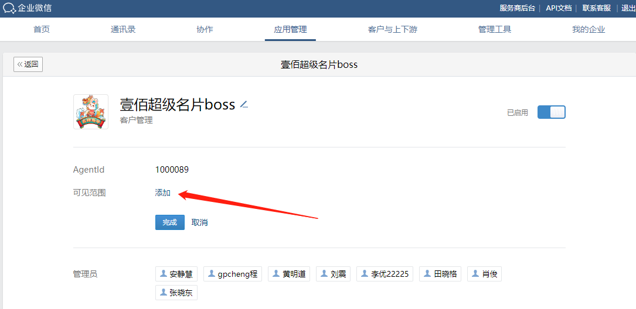
Task: Click the 壹佰超级名片boss page header title
Action: [319, 64]
